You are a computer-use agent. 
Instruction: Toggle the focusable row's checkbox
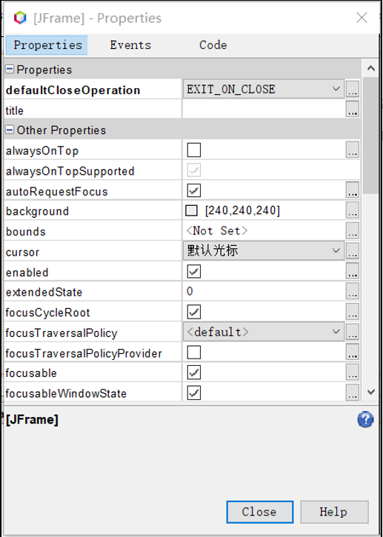(x=194, y=373)
